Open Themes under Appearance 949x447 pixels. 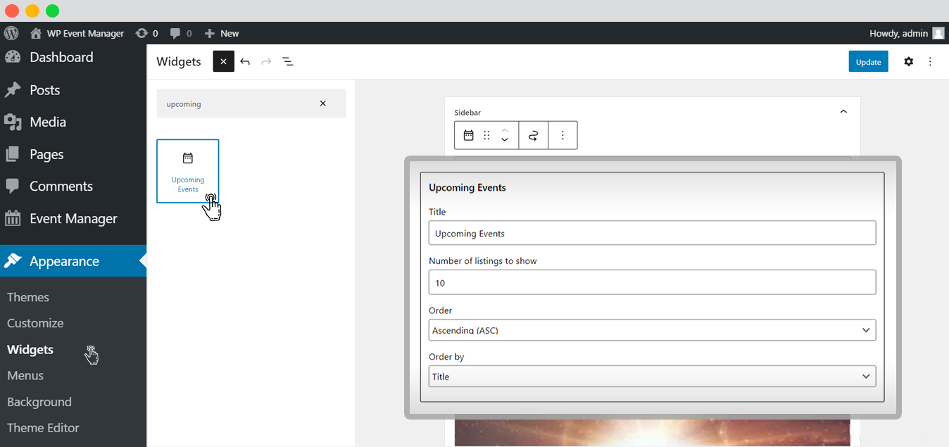[28, 297]
